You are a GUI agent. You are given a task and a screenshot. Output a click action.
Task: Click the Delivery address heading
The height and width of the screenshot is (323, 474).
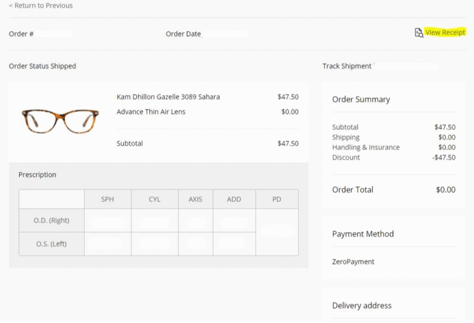point(362,306)
